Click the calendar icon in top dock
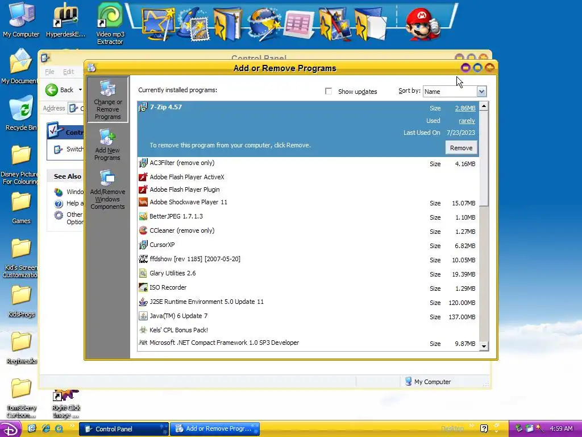 point(298,24)
